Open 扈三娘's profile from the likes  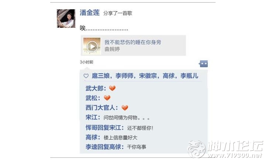pos(101,76)
